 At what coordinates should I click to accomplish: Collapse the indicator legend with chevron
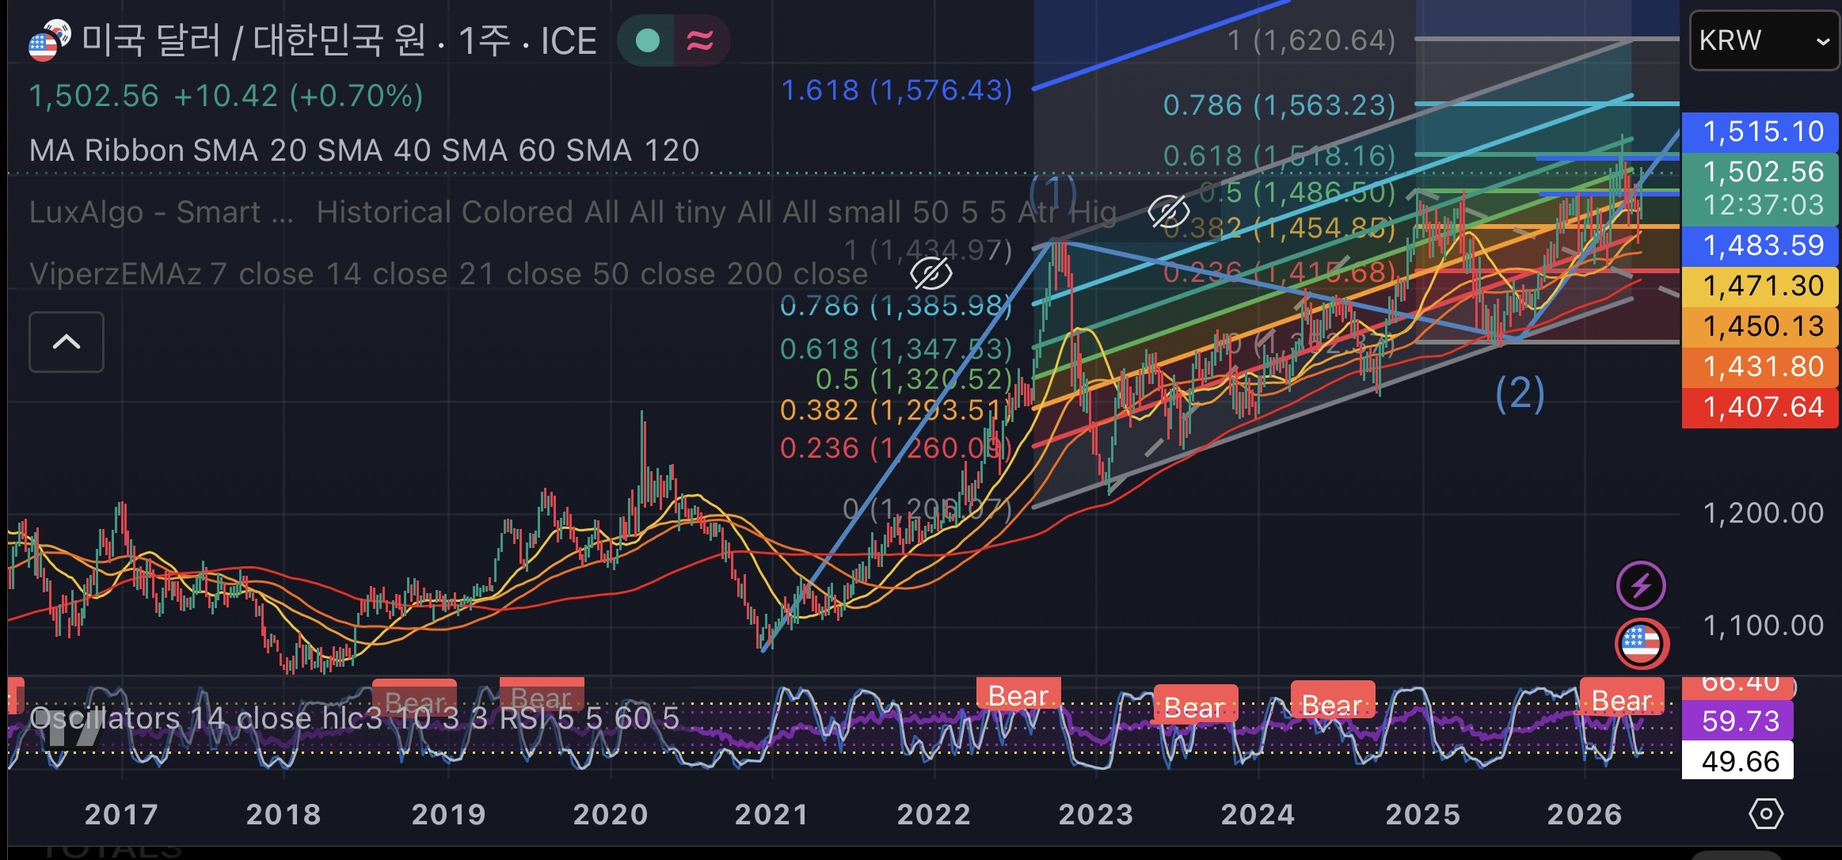click(x=67, y=342)
